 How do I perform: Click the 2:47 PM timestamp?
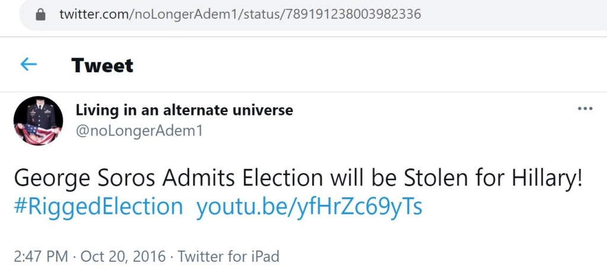40,256
